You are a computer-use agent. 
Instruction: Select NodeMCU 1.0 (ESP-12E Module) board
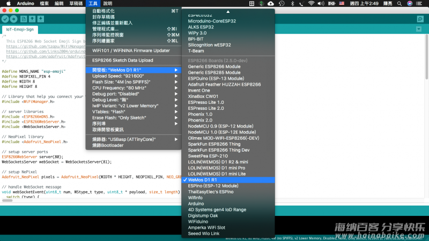click(228, 132)
